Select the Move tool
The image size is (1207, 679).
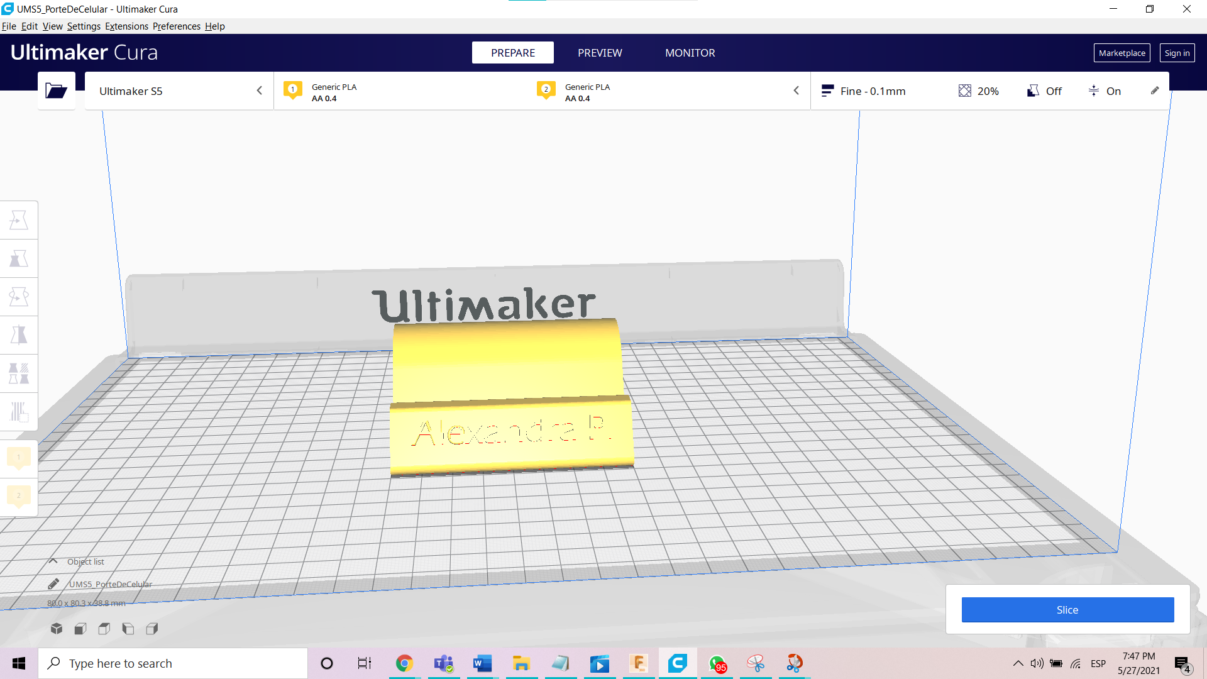(x=19, y=220)
